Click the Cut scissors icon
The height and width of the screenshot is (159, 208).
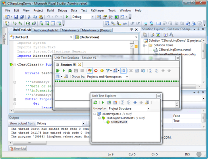click(29, 17)
